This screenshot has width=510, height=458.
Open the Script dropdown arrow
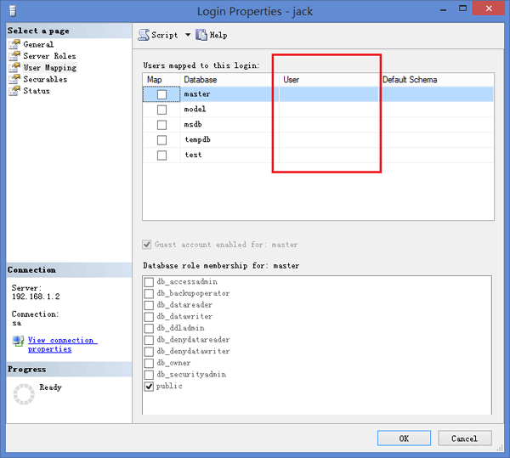coord(188,35)
